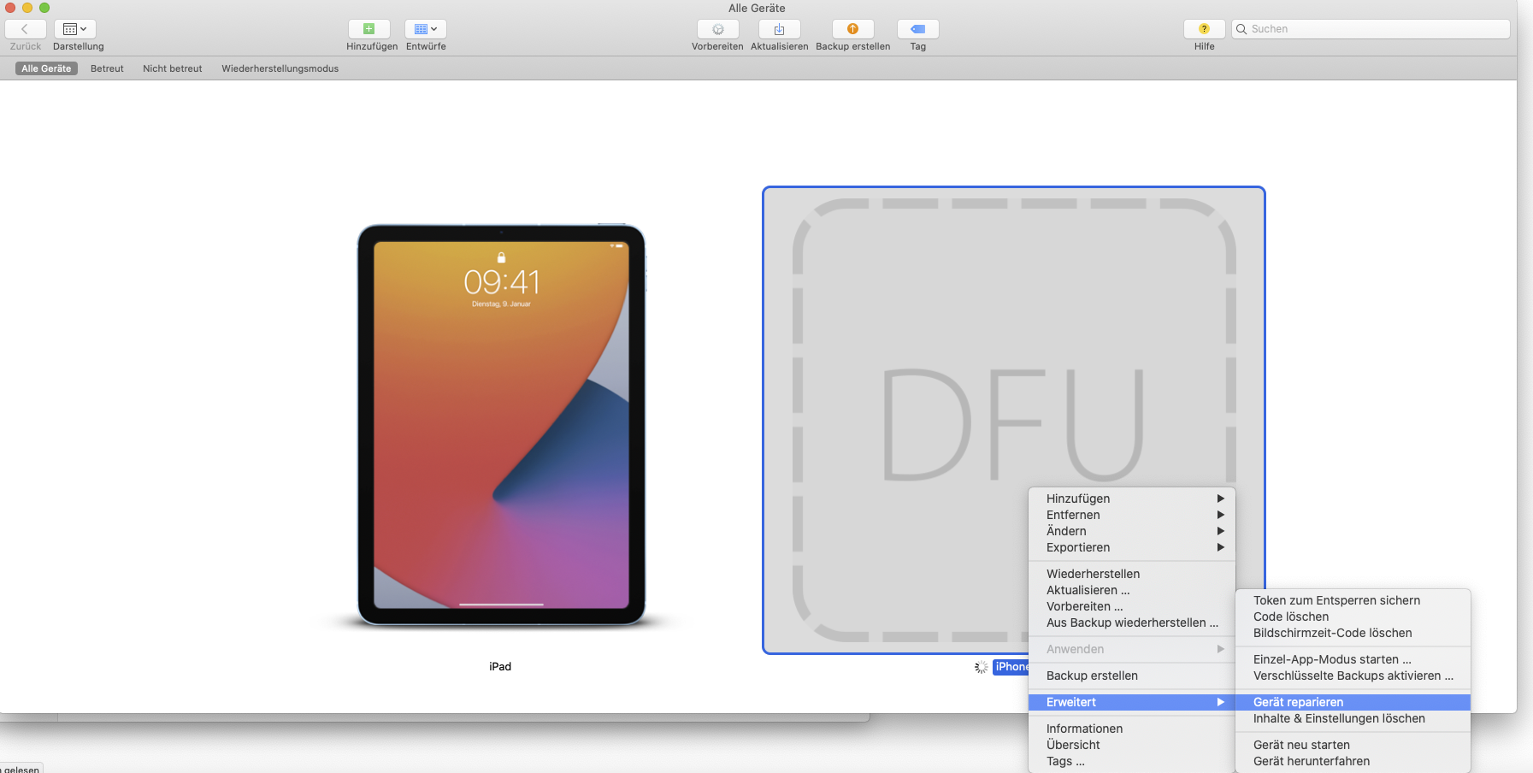Click the green Hinzufügen plus icon
This screenshot has width=1533, height=773.
pos(369,29)
